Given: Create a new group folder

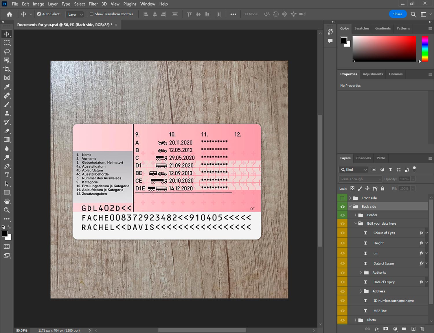Looking at the screenshot, I should (404, 329).
